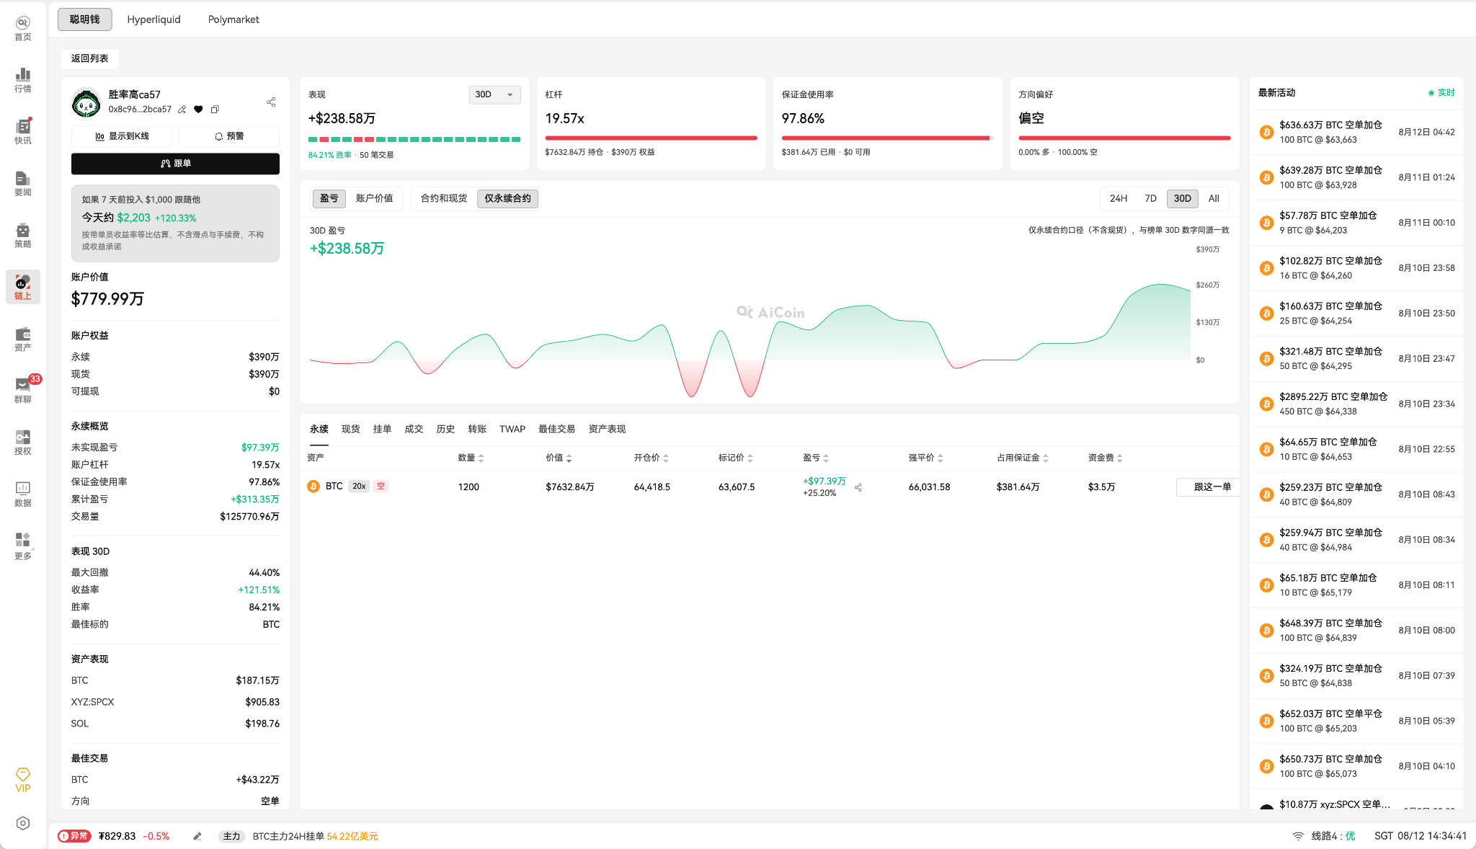Switch to the 聪明钱 top tab
The width and height of the screenshot is (1476, 849).
click(85, 19)
